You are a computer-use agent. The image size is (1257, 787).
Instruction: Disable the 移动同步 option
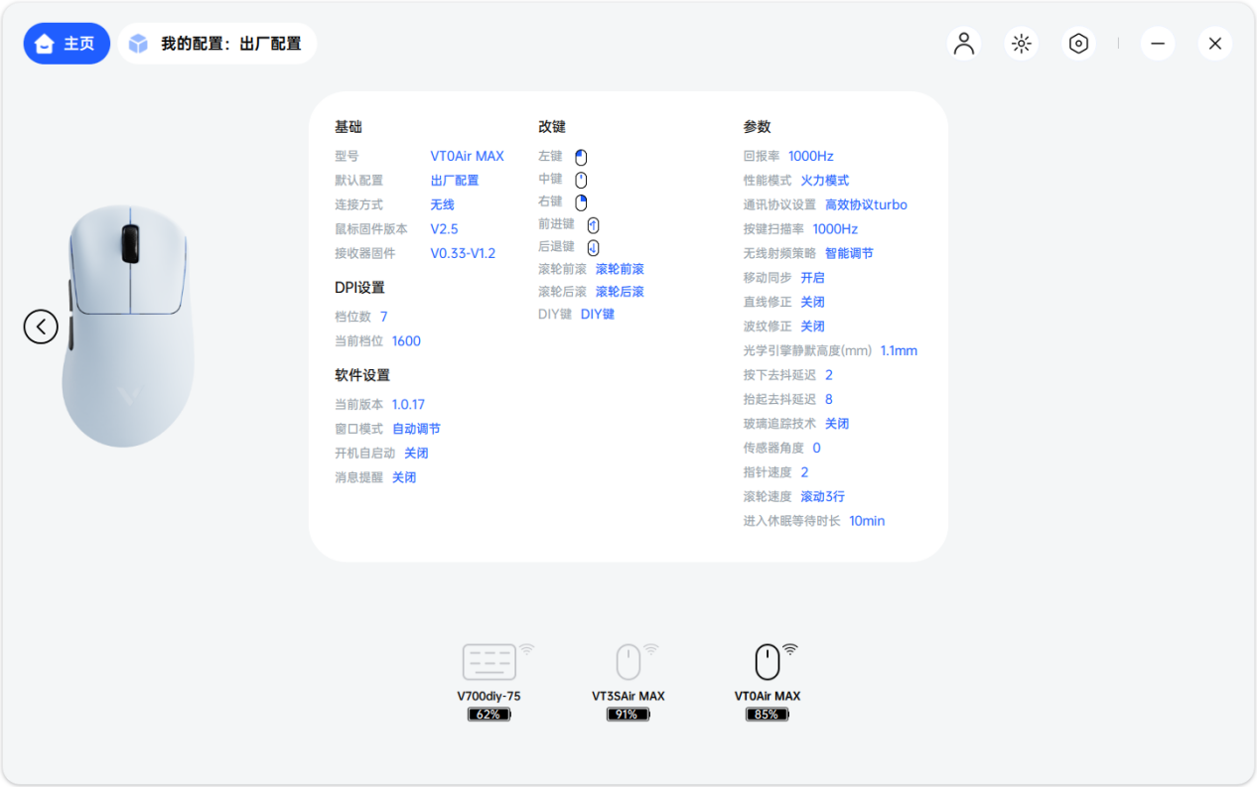(811, 277)
